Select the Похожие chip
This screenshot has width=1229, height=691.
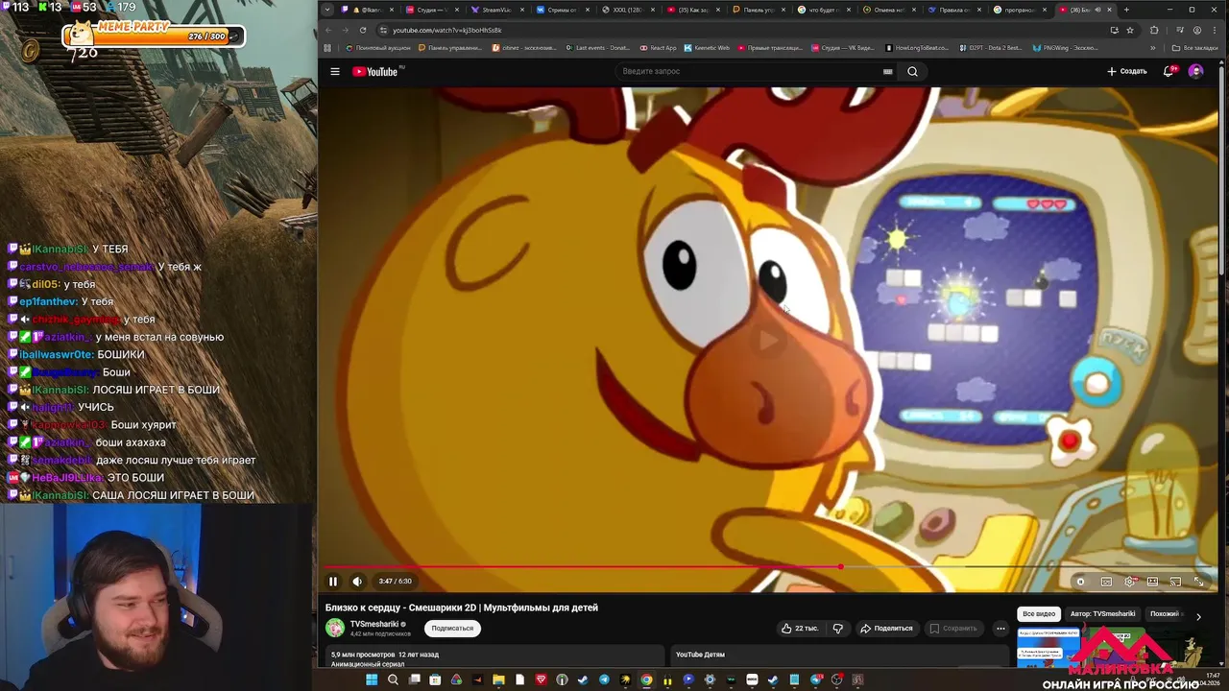pyautogui.click(x=1165, y=614)
